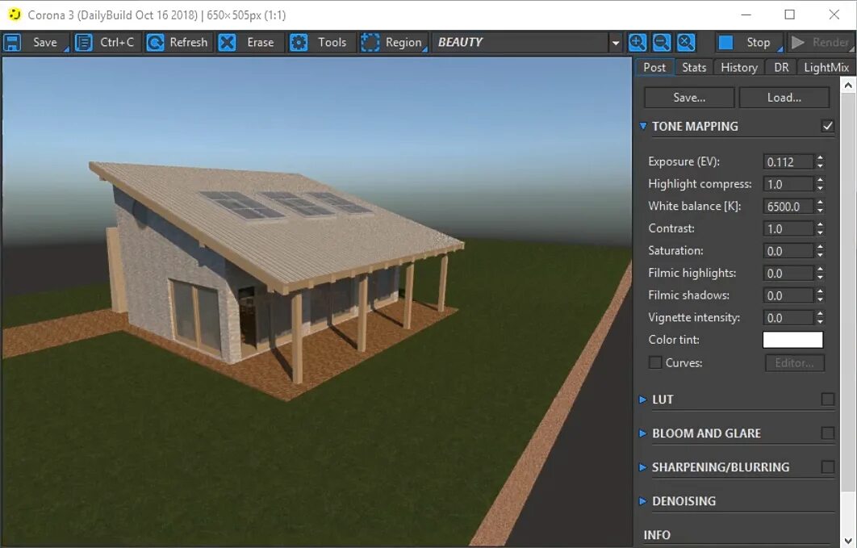Viewport: 857px width, 548px height.
Task: Switch to the Stats tab
Action: (693, 67)
